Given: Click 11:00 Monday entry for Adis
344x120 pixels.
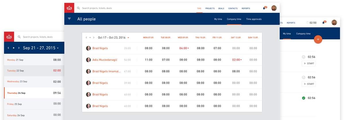Looking at the screenshot, I should pos(148,60).
